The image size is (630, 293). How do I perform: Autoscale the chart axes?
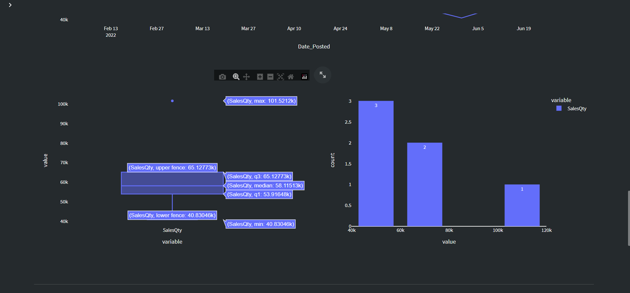[280, 76]
